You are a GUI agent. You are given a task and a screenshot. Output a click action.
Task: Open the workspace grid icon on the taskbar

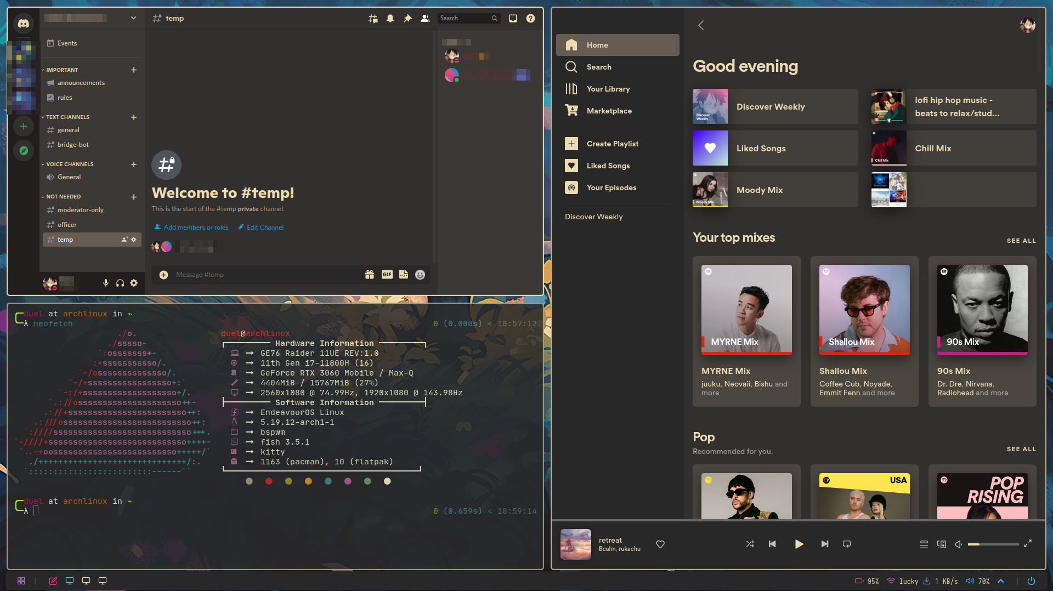(x=21, y=581)
